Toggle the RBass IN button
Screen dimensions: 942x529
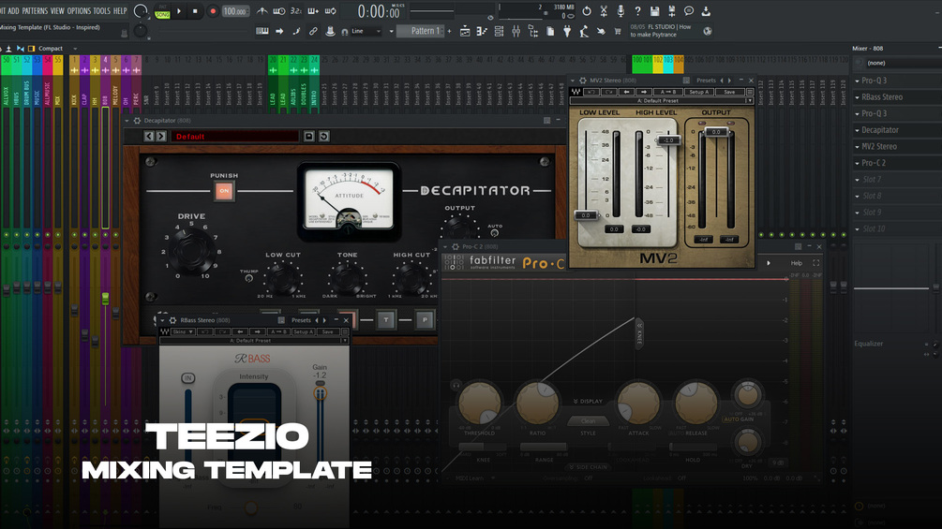tap(188, 378)
